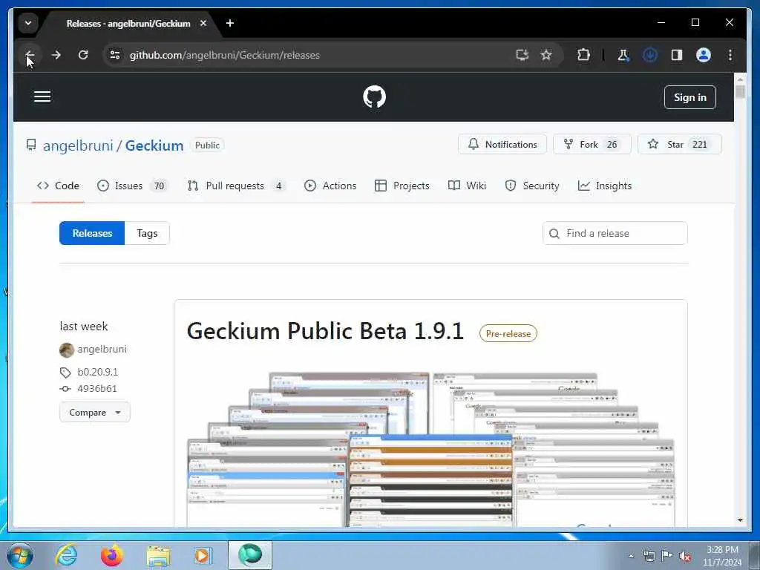The height and width of the screenshot is (570, 760).
Task: Go back using browser back arrow
Action: click(30, 55)
